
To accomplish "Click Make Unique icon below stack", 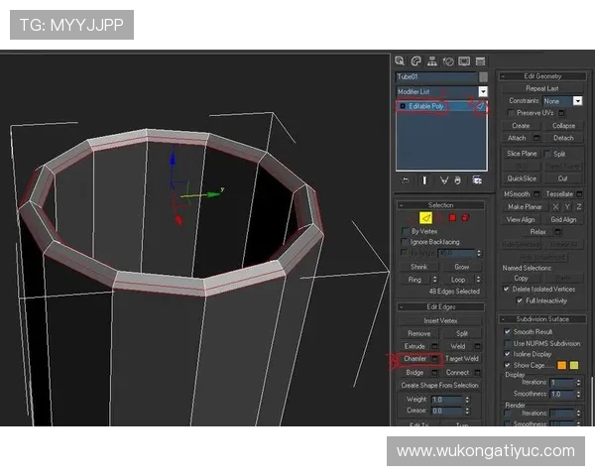I will (x=443, y=180).
